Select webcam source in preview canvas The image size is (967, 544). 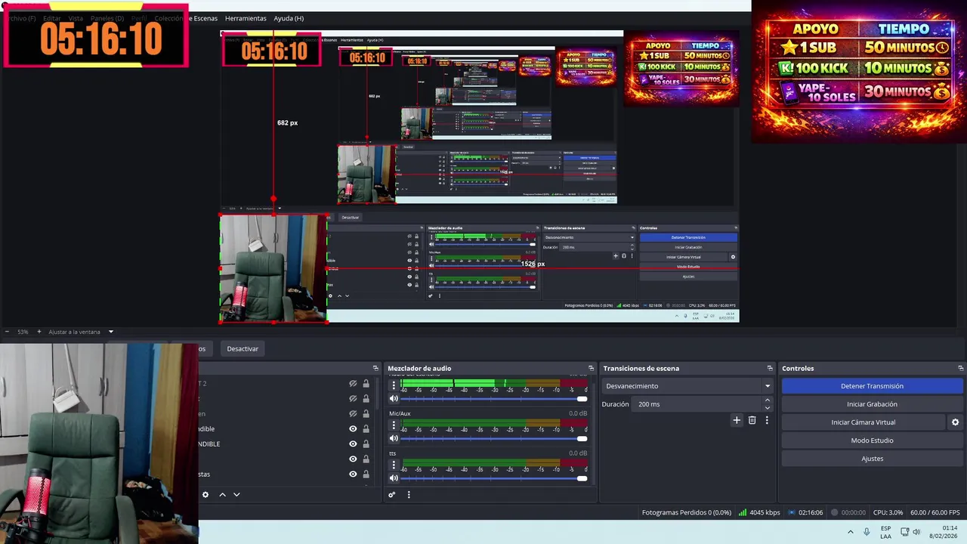273,268
